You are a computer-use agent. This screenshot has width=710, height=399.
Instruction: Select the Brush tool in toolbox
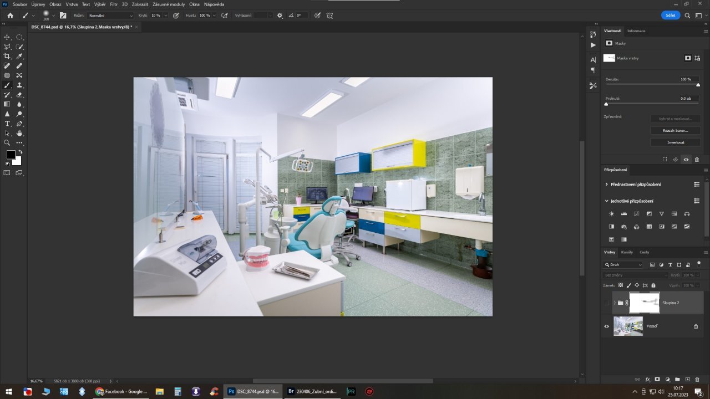(x=7, y=85)
